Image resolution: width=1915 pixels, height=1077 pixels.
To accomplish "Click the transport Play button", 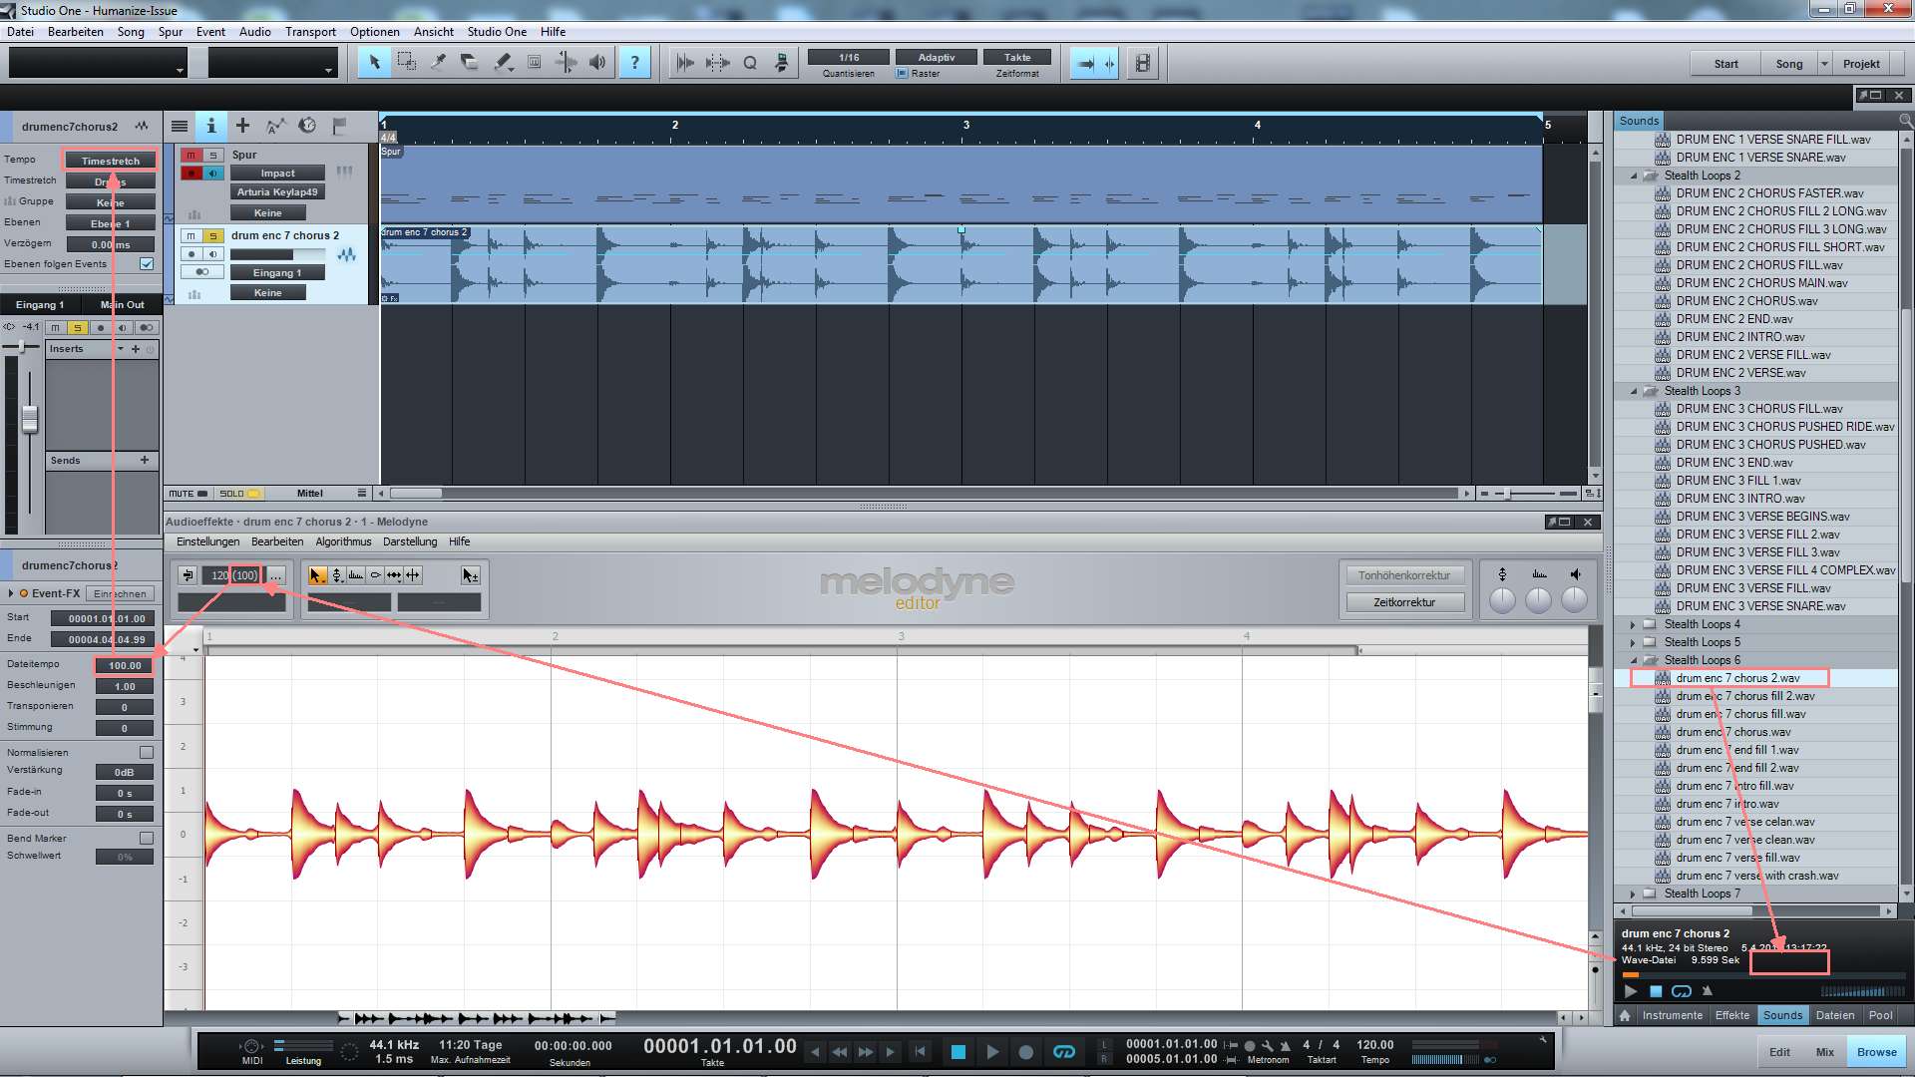I will tap(992, 1051).
